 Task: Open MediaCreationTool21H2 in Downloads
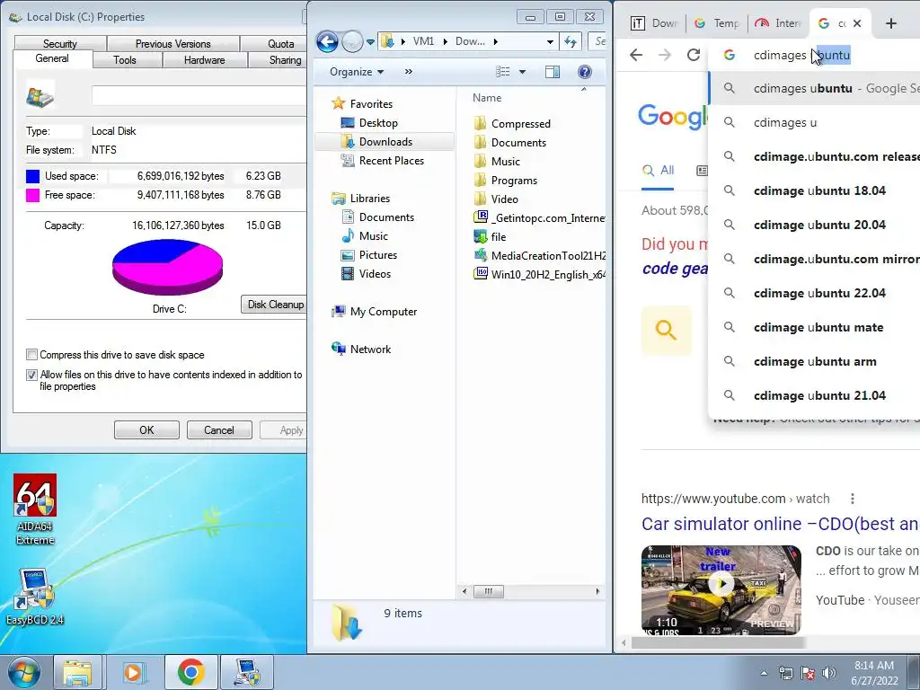coord(540,255)
